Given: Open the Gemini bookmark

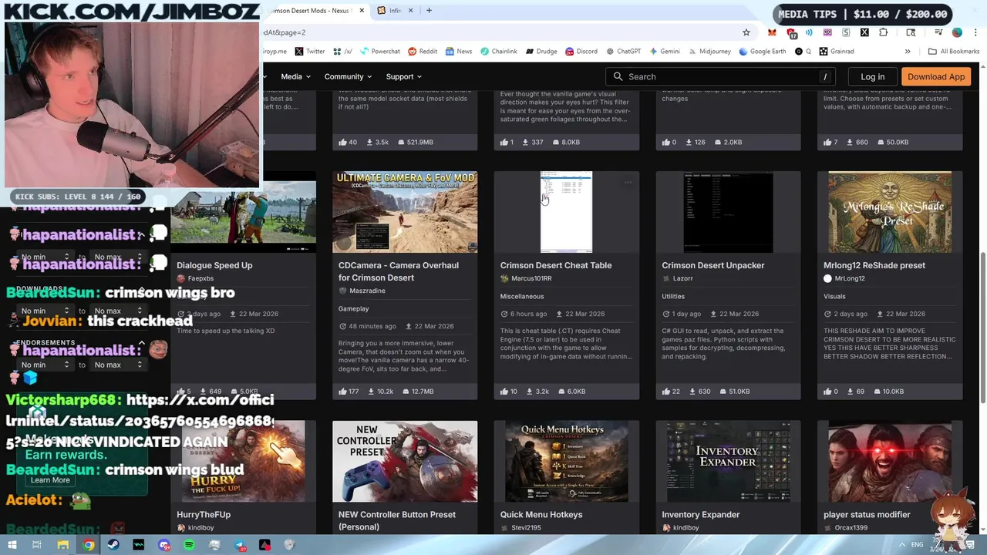Looking at the screenshot, I should [665, 51].
